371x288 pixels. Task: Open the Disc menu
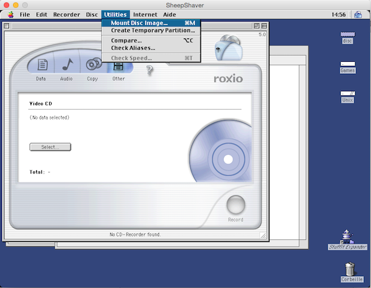point(92,14)
